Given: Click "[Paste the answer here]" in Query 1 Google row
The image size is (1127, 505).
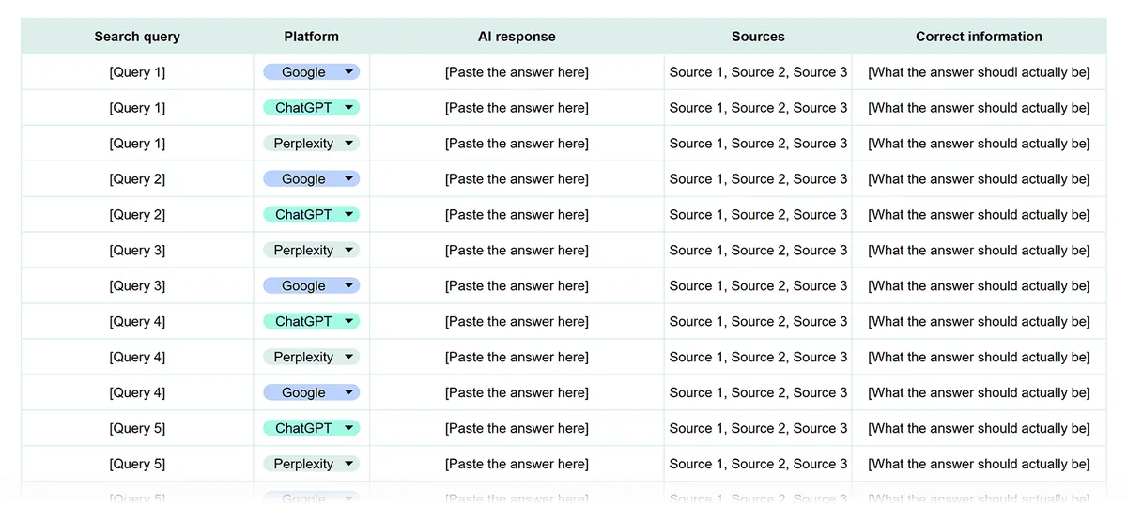Looking at the screenshot, I should point(517,72).
